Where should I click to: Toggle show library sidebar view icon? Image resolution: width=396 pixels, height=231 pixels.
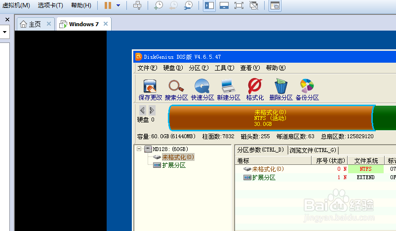(x=209, y=5)
